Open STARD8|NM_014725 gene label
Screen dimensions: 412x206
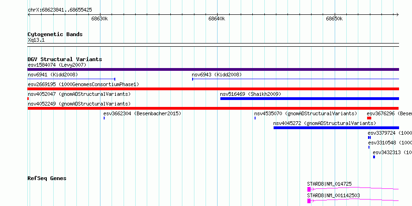point(329,184)
